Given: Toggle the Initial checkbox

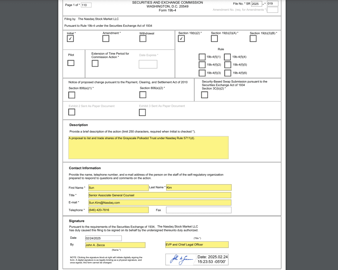Looking at the screenshot, I should pyautogui.click(x=70, y=39).
